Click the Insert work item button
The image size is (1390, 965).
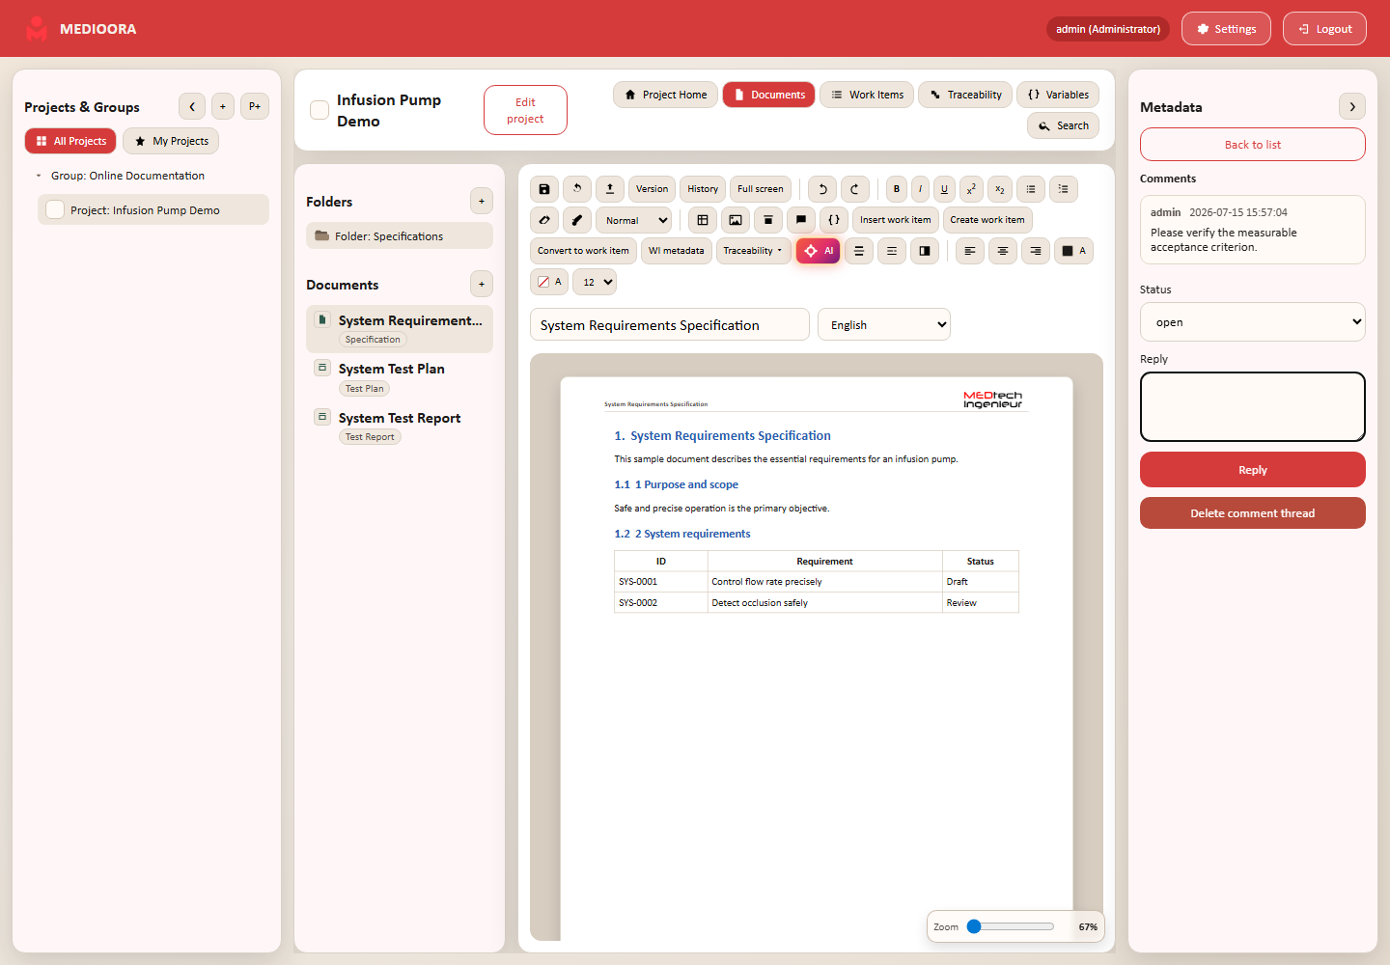click(x=896, y=220)
